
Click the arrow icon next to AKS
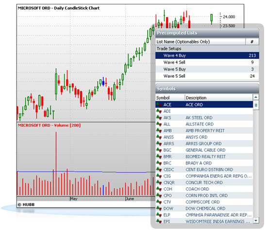159,117
